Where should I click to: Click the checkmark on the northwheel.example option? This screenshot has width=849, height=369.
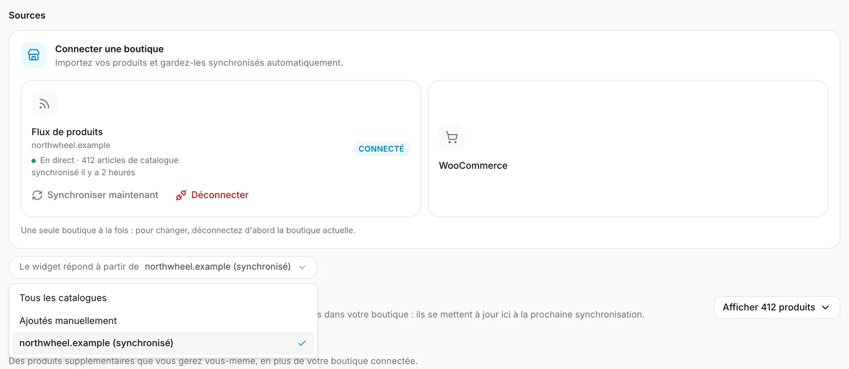(302, 343)
